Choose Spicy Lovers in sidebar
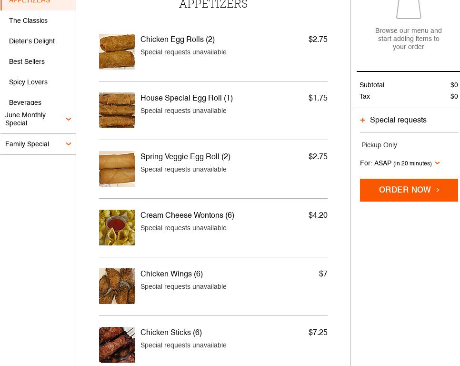460x366 pixels. coord(28,82)
